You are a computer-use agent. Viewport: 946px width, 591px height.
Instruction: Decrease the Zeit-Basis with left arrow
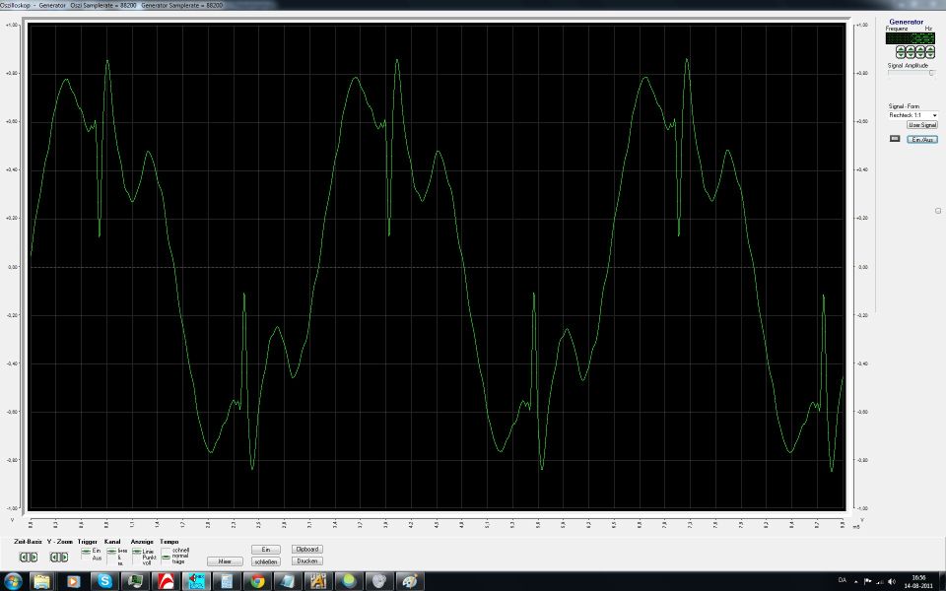coord(24,558)
